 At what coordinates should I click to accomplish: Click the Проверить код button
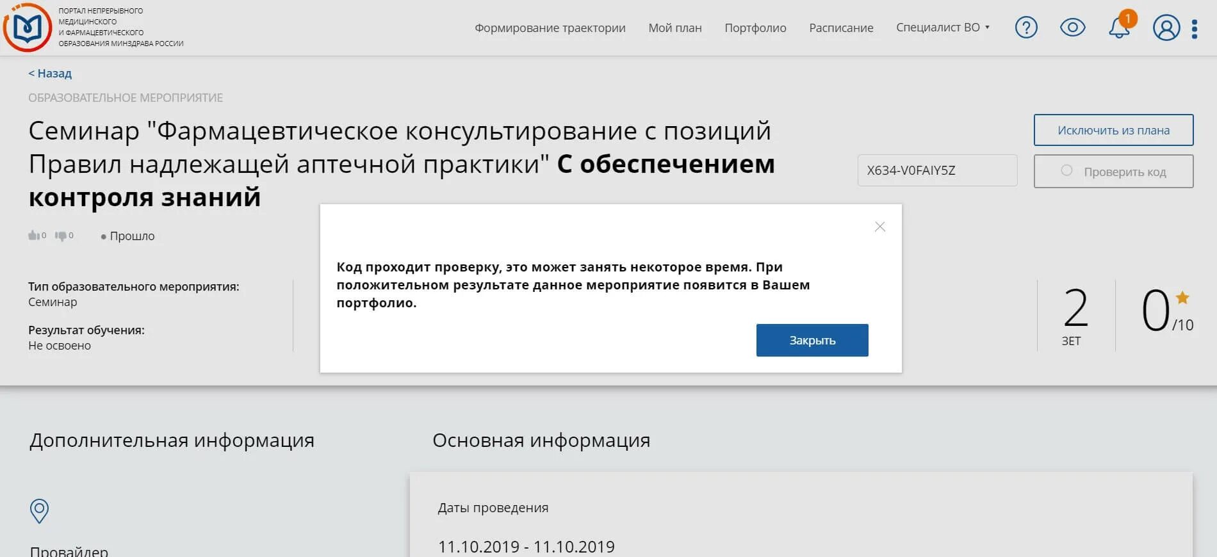pos(1113,171)
